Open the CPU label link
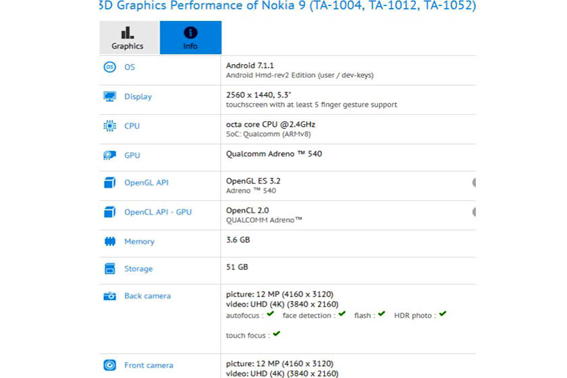Image resolution: width=567 pixels, height=378 pixels. (x=132, y=126)
